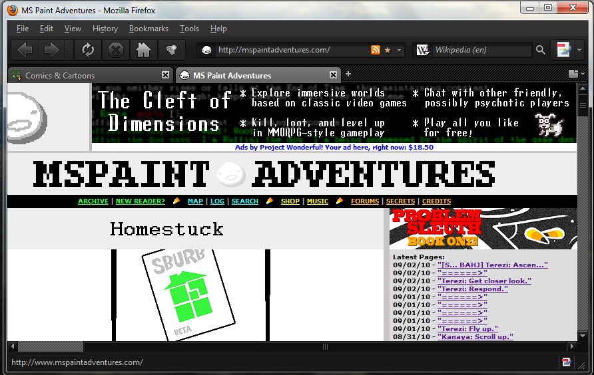Go to the Home page
Screen dimensions: 594x375
pyautogui.click(x=143, y=50)
